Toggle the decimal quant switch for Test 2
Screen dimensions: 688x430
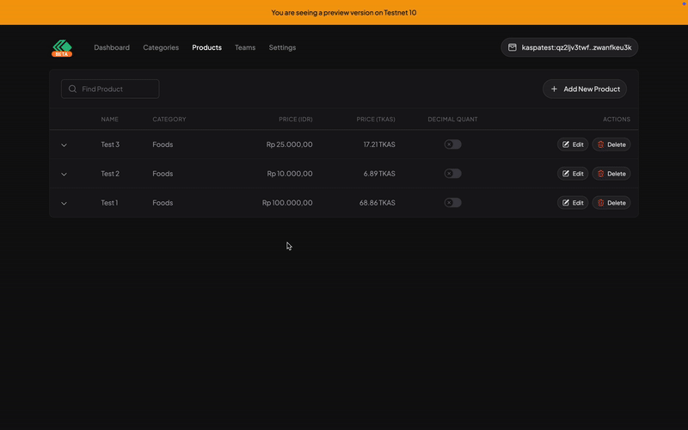(452, 174)
